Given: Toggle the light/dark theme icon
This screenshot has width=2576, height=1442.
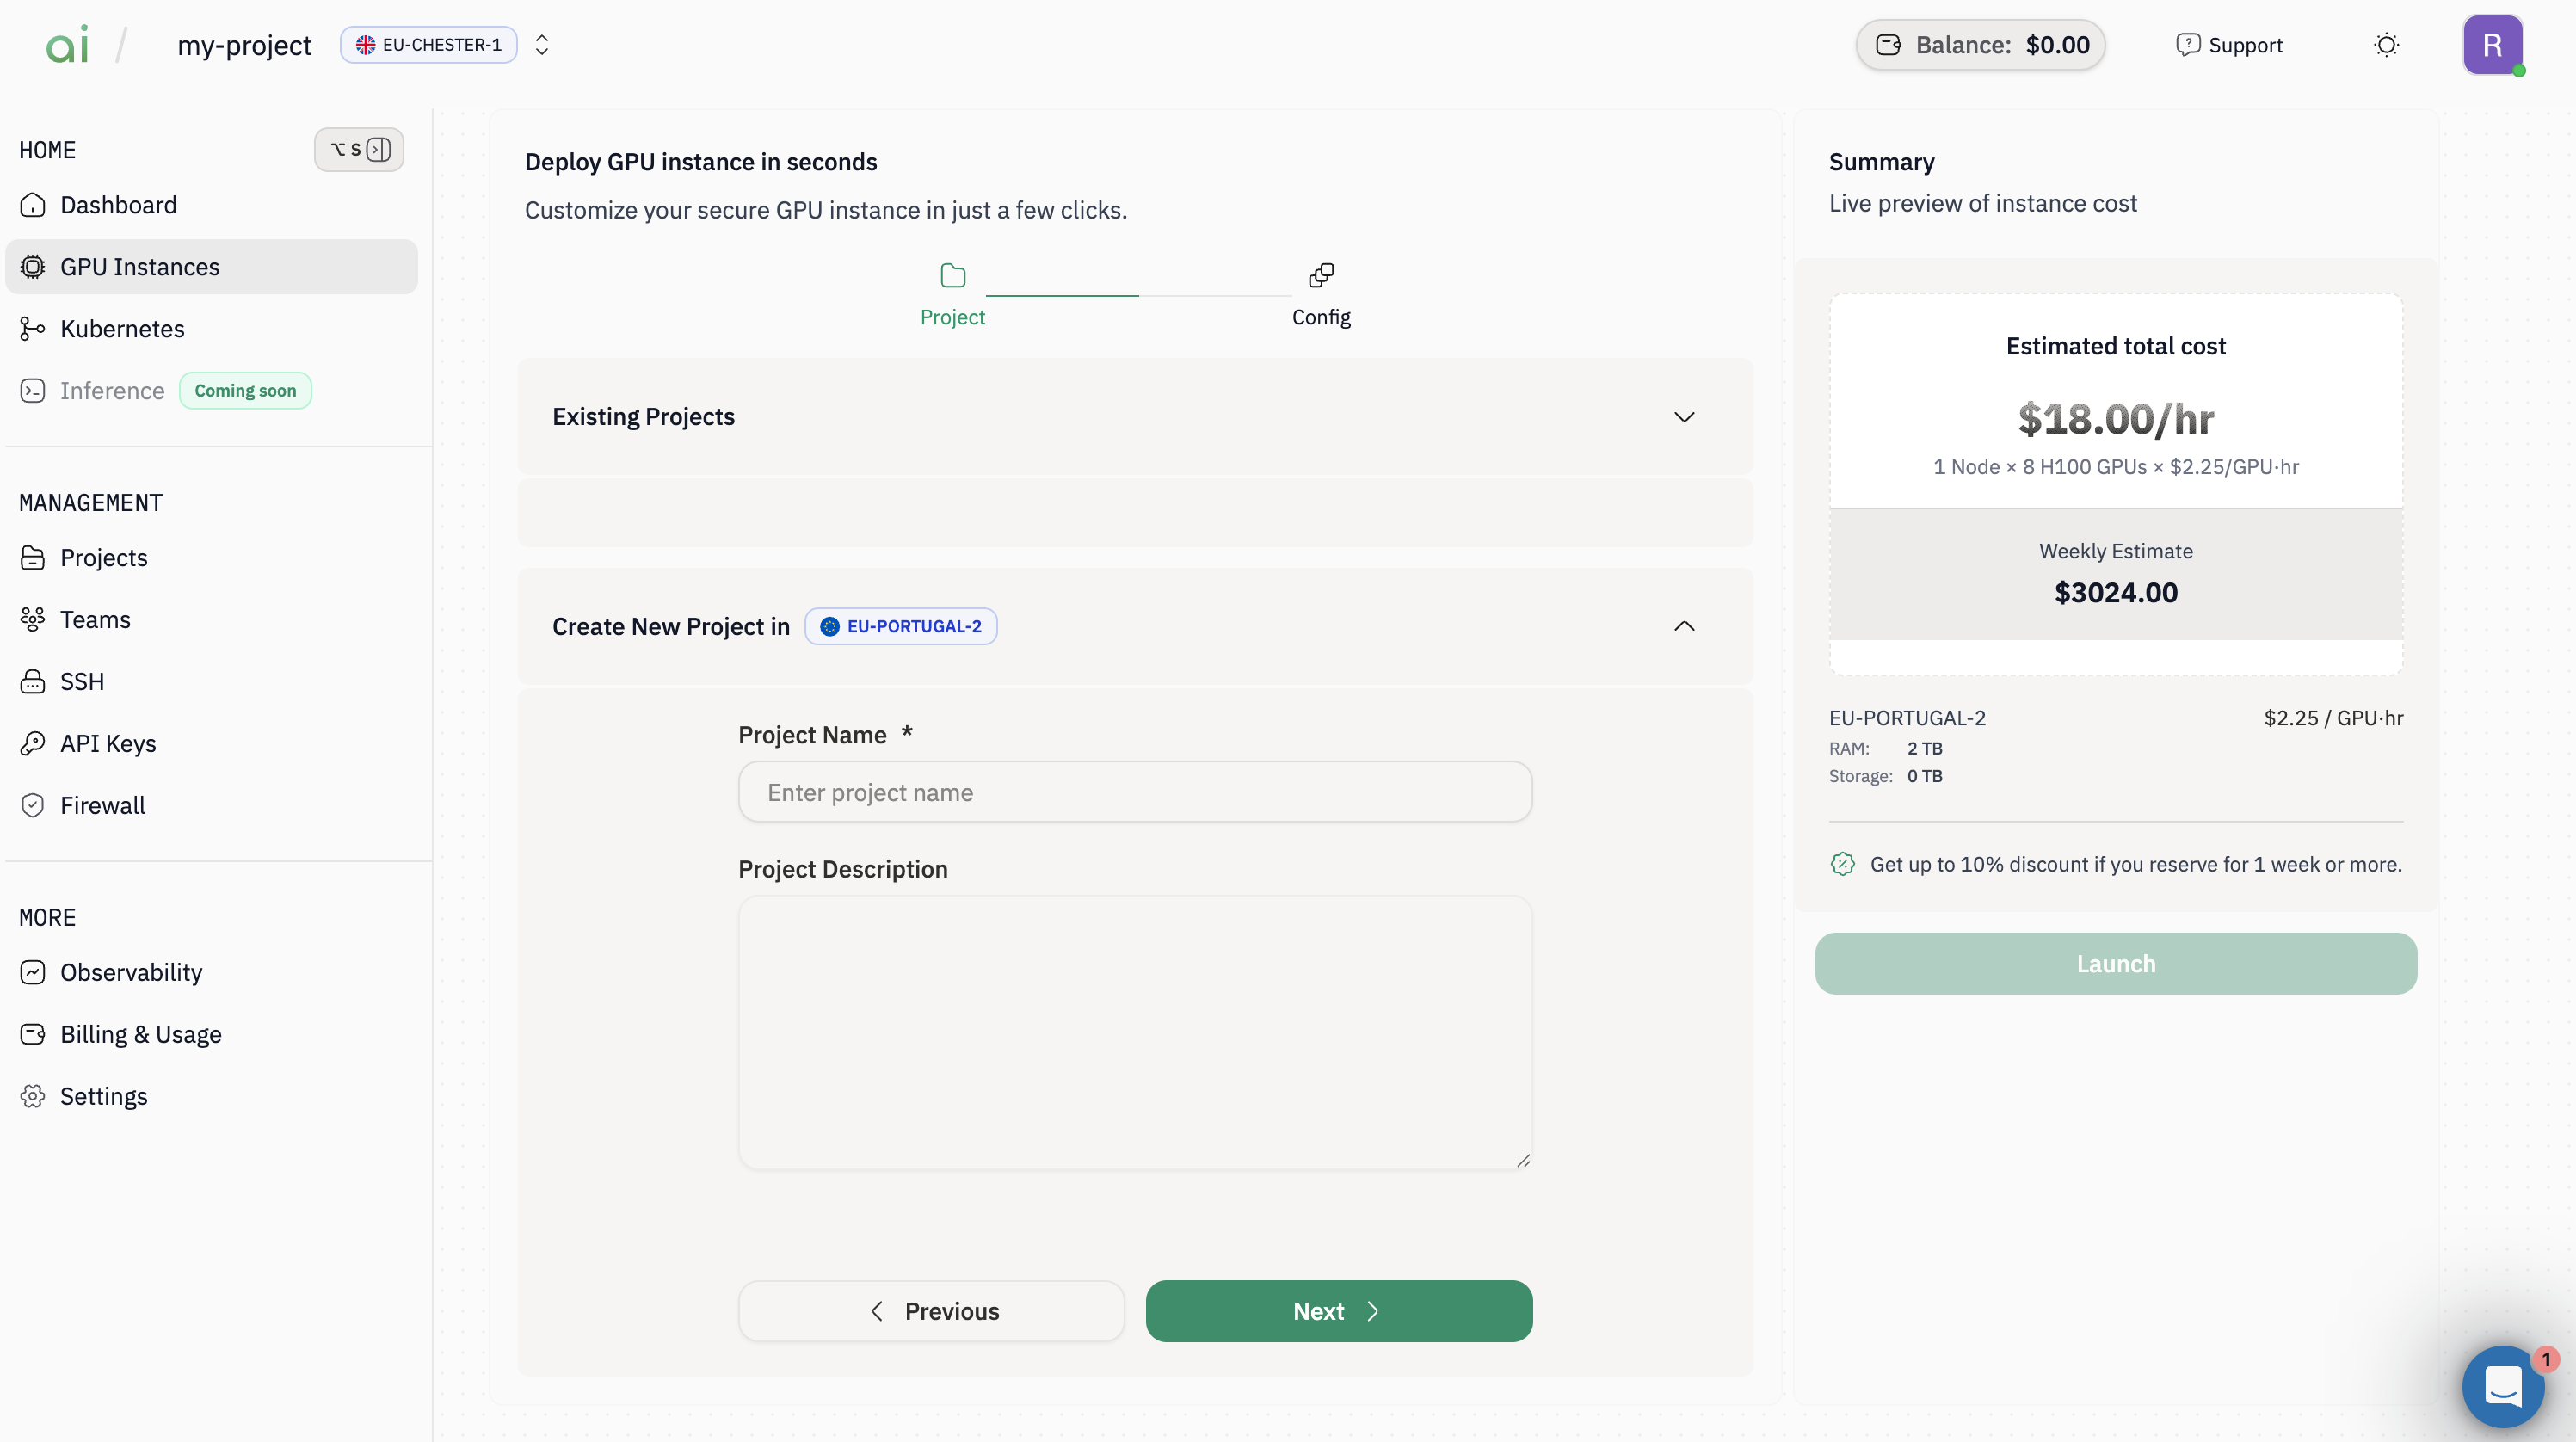Looking at the screenshot, I should (2386, 45).
